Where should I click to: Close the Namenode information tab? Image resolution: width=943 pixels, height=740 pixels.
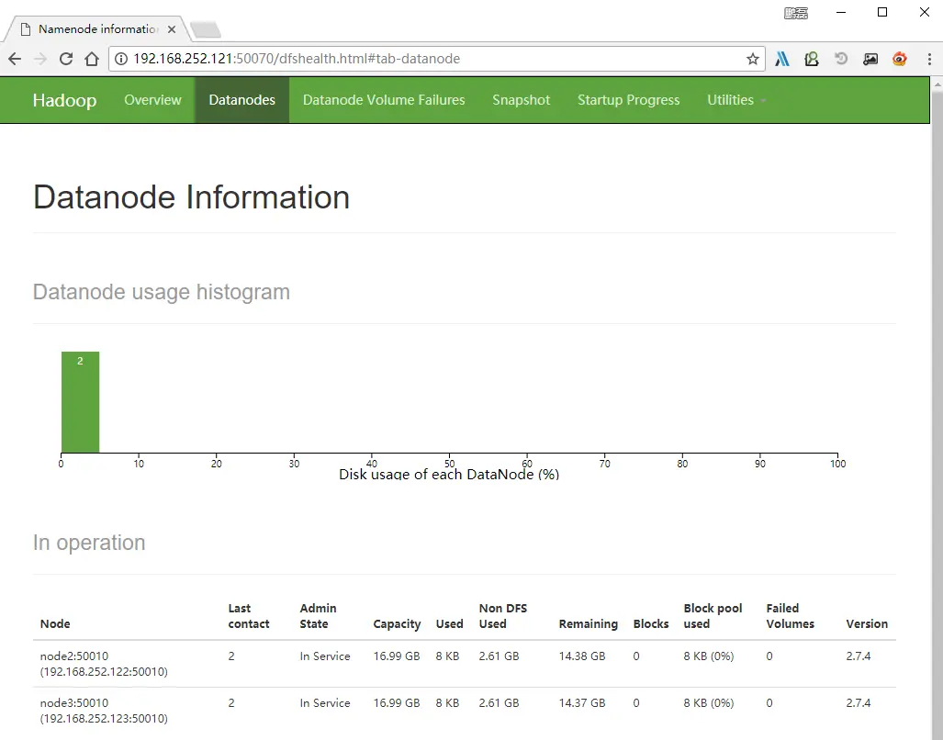coord(172,28)
